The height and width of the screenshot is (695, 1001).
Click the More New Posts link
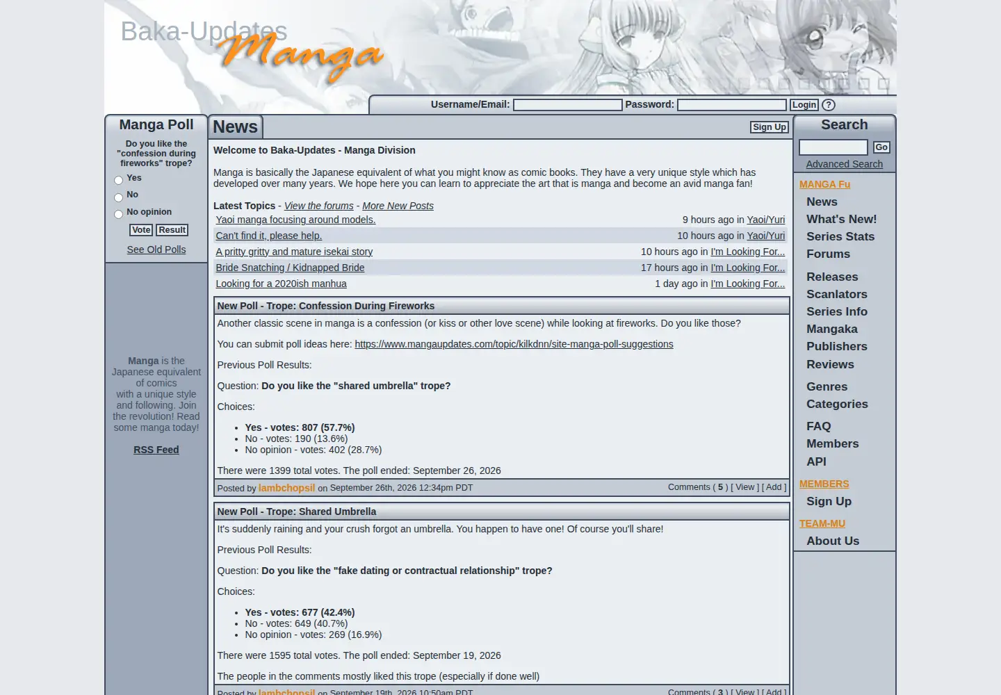point(398,206)
